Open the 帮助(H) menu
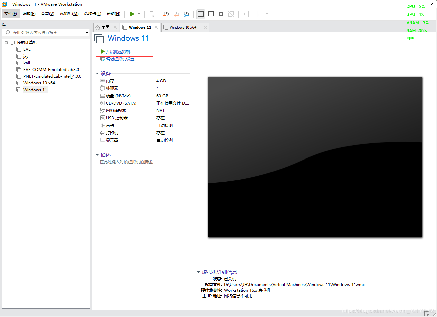Image resolution: width=437 pixels, height=317 pixels. click(x=113, y=14)
